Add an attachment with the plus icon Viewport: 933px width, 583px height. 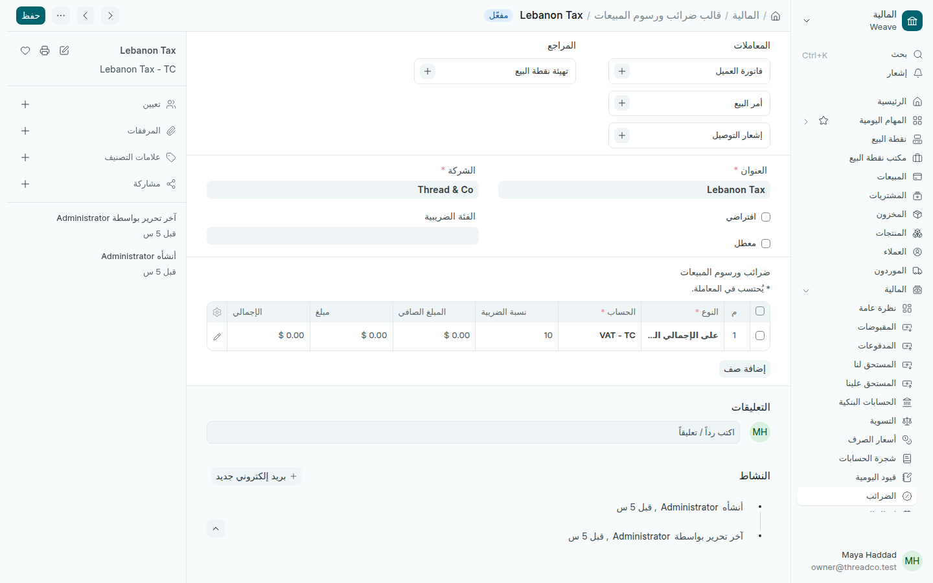25,131
